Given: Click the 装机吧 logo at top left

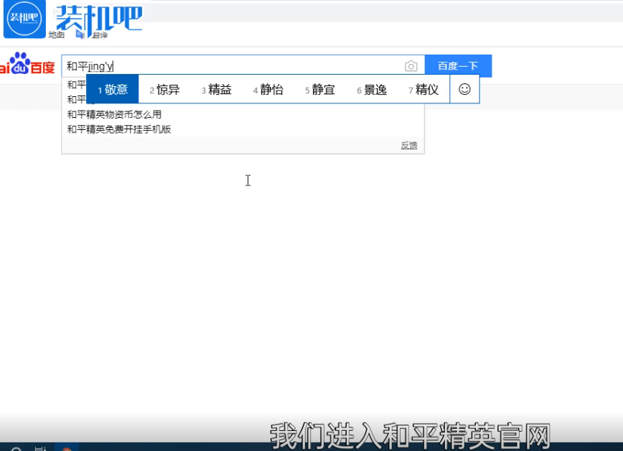Looking at the screenshot, I should click(24, 19).
